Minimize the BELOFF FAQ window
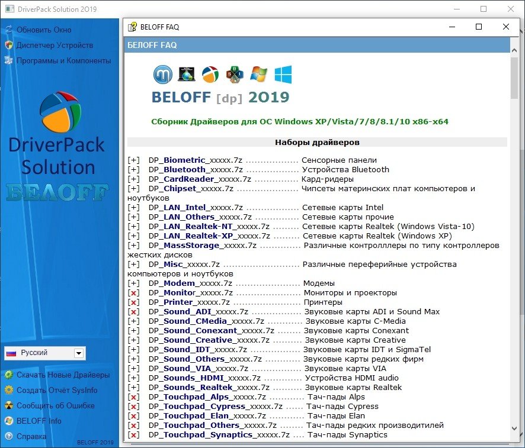This screenshot has height=448, width=525. tap(452, 27)
